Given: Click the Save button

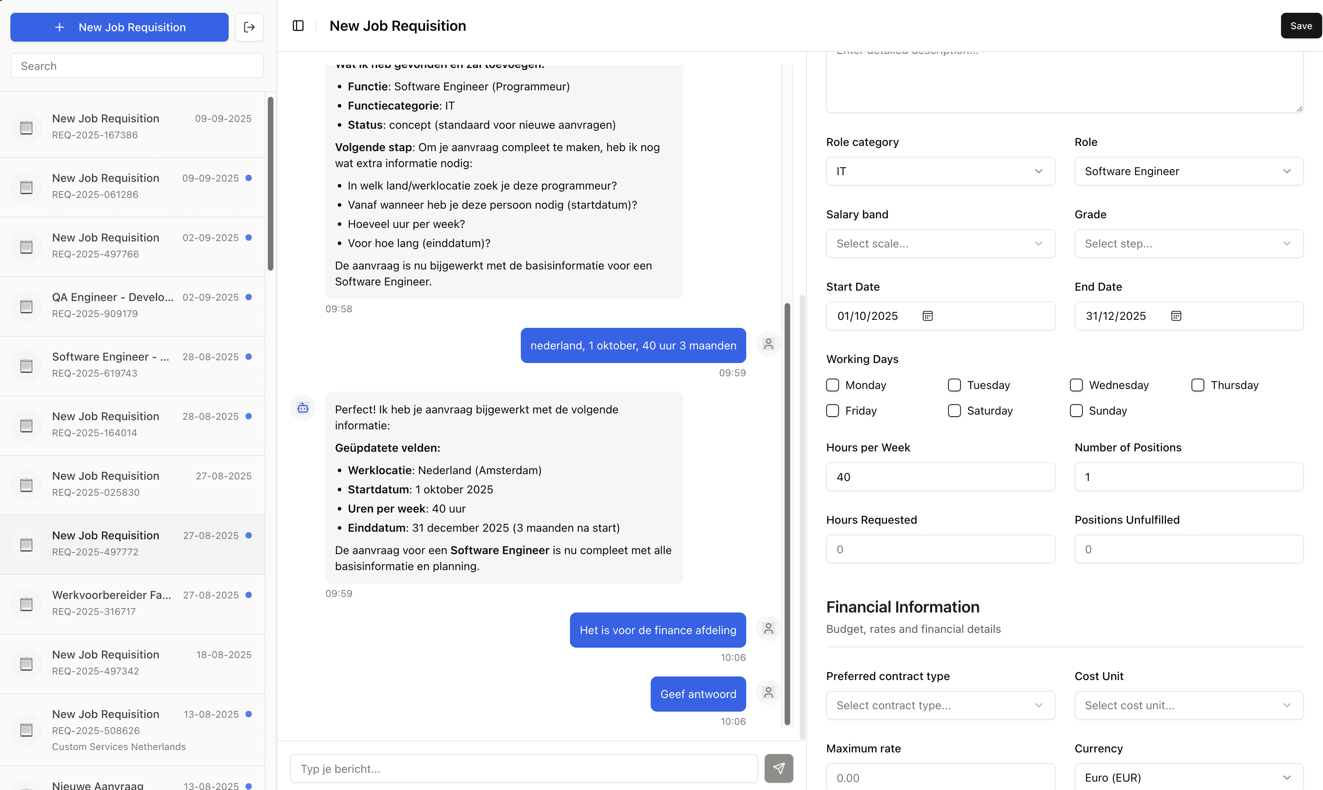Looking at the screenshot, I should pos(1301,25).
